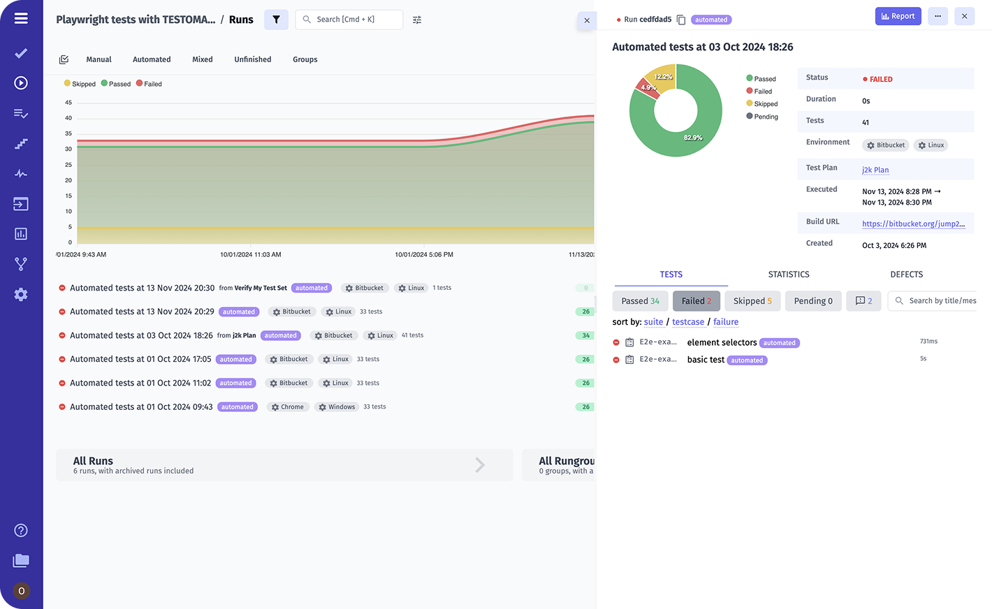The width and height of the screenshot is (992, 609).
Task: Enable the Skipped 5 results filter
Action: [x=752, y=300]
